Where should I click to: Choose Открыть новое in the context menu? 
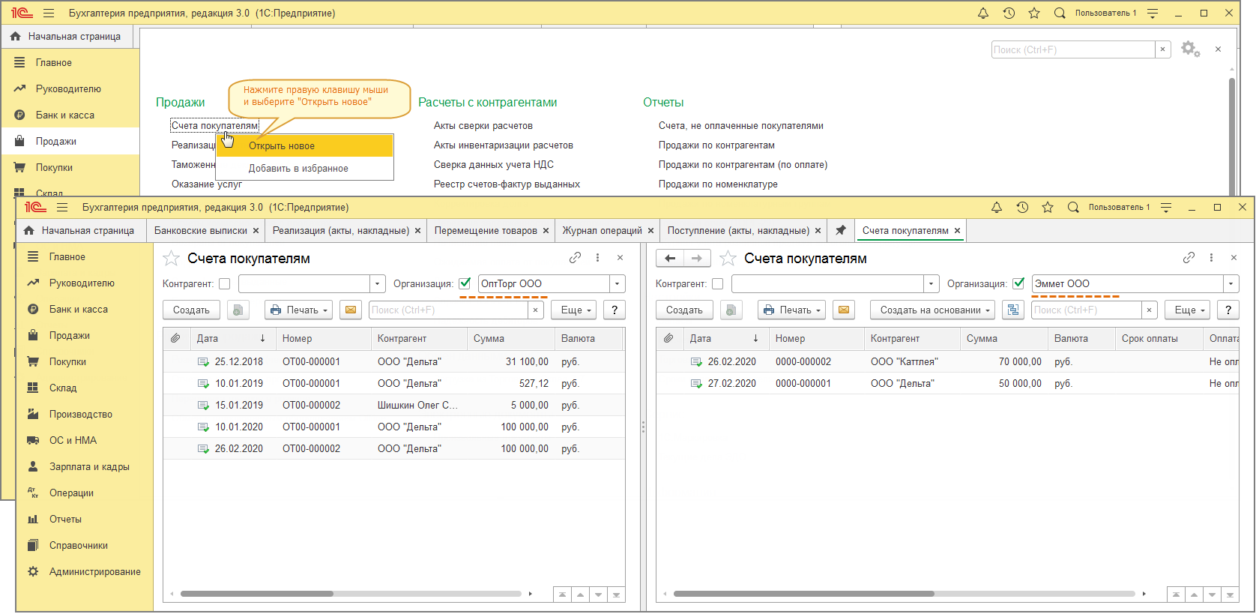[x=305, y=146]
